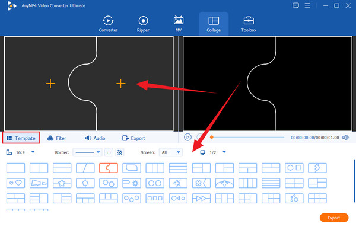The image size is (356, 230).
Task: Select the two horizontal split template
Action: 62,168
